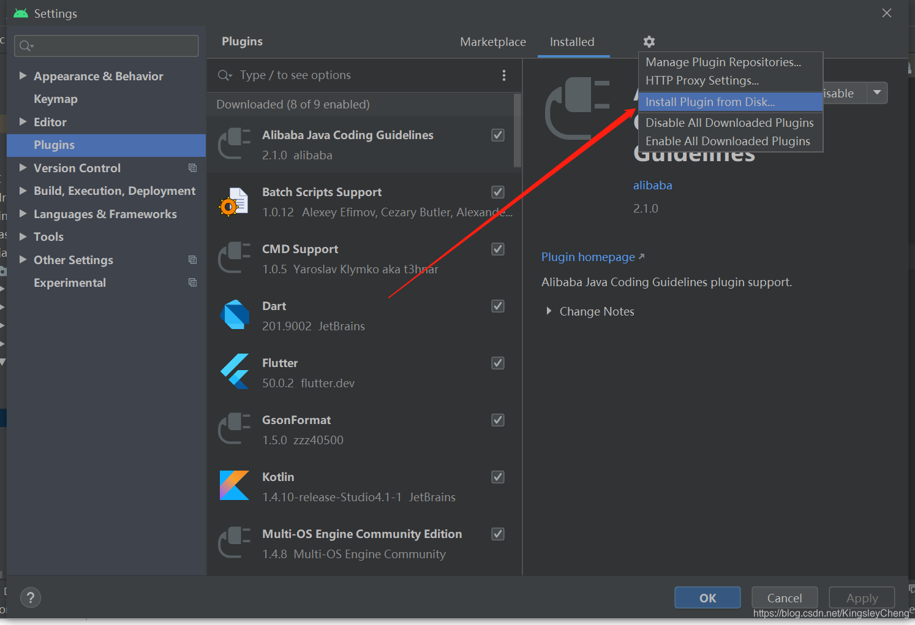Image resolution: width=915 pixels, height=625 pixels.
Task: Click the search magnifier in plugin search field
Action: pyautogui.click(x=224, y=75)
